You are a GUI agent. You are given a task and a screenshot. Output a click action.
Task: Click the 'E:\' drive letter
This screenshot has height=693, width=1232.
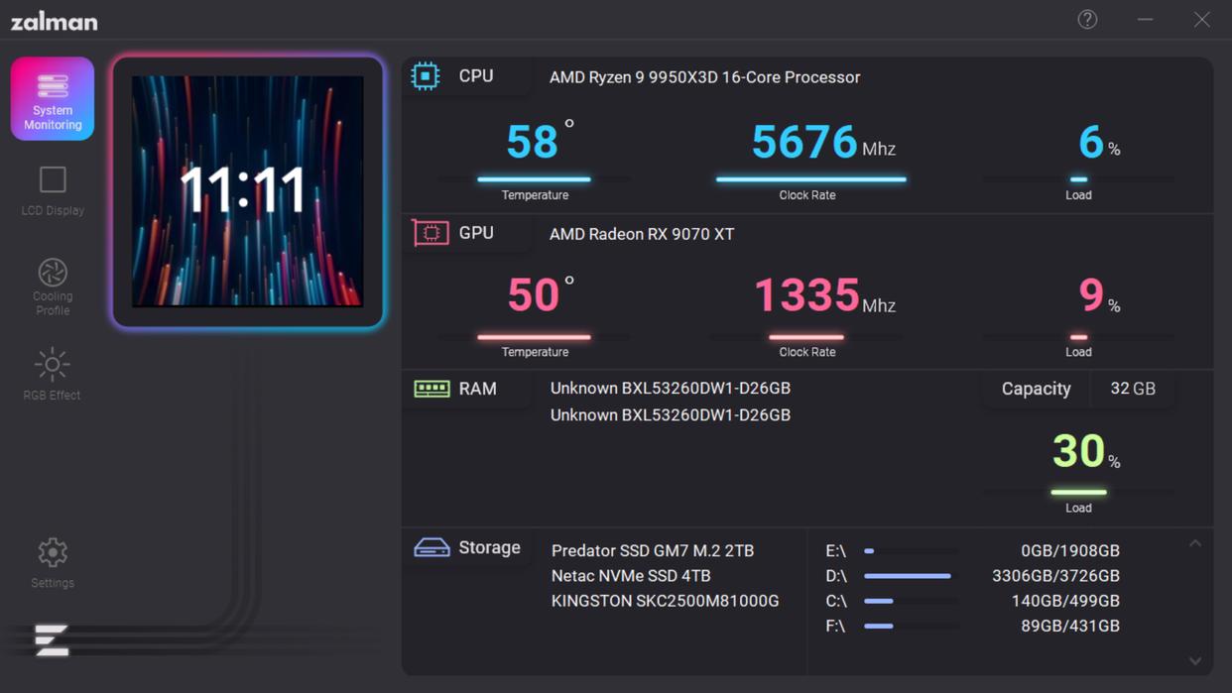(x=835, y=550)
